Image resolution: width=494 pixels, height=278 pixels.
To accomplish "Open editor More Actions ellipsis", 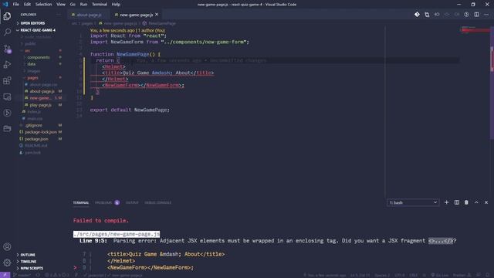I will click(486, 15).
